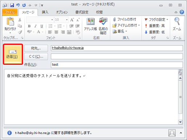Expand the 貼り付け dropdown arrow
The image size is (187, 140).
click(x=10, y=33)
